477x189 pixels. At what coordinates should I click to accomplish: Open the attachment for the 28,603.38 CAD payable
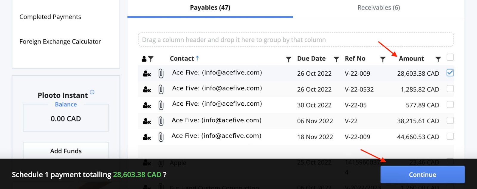click(161, 74)
